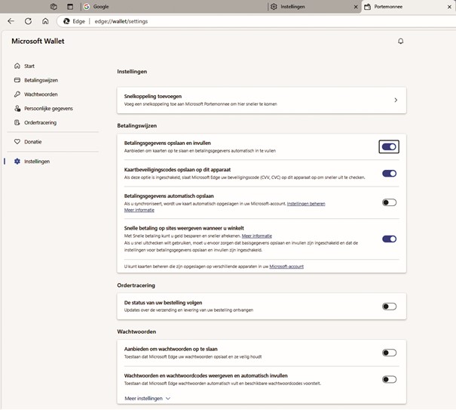
Task: Click Snelkoppeling toevoegen card title
Action: pos(153,96)
